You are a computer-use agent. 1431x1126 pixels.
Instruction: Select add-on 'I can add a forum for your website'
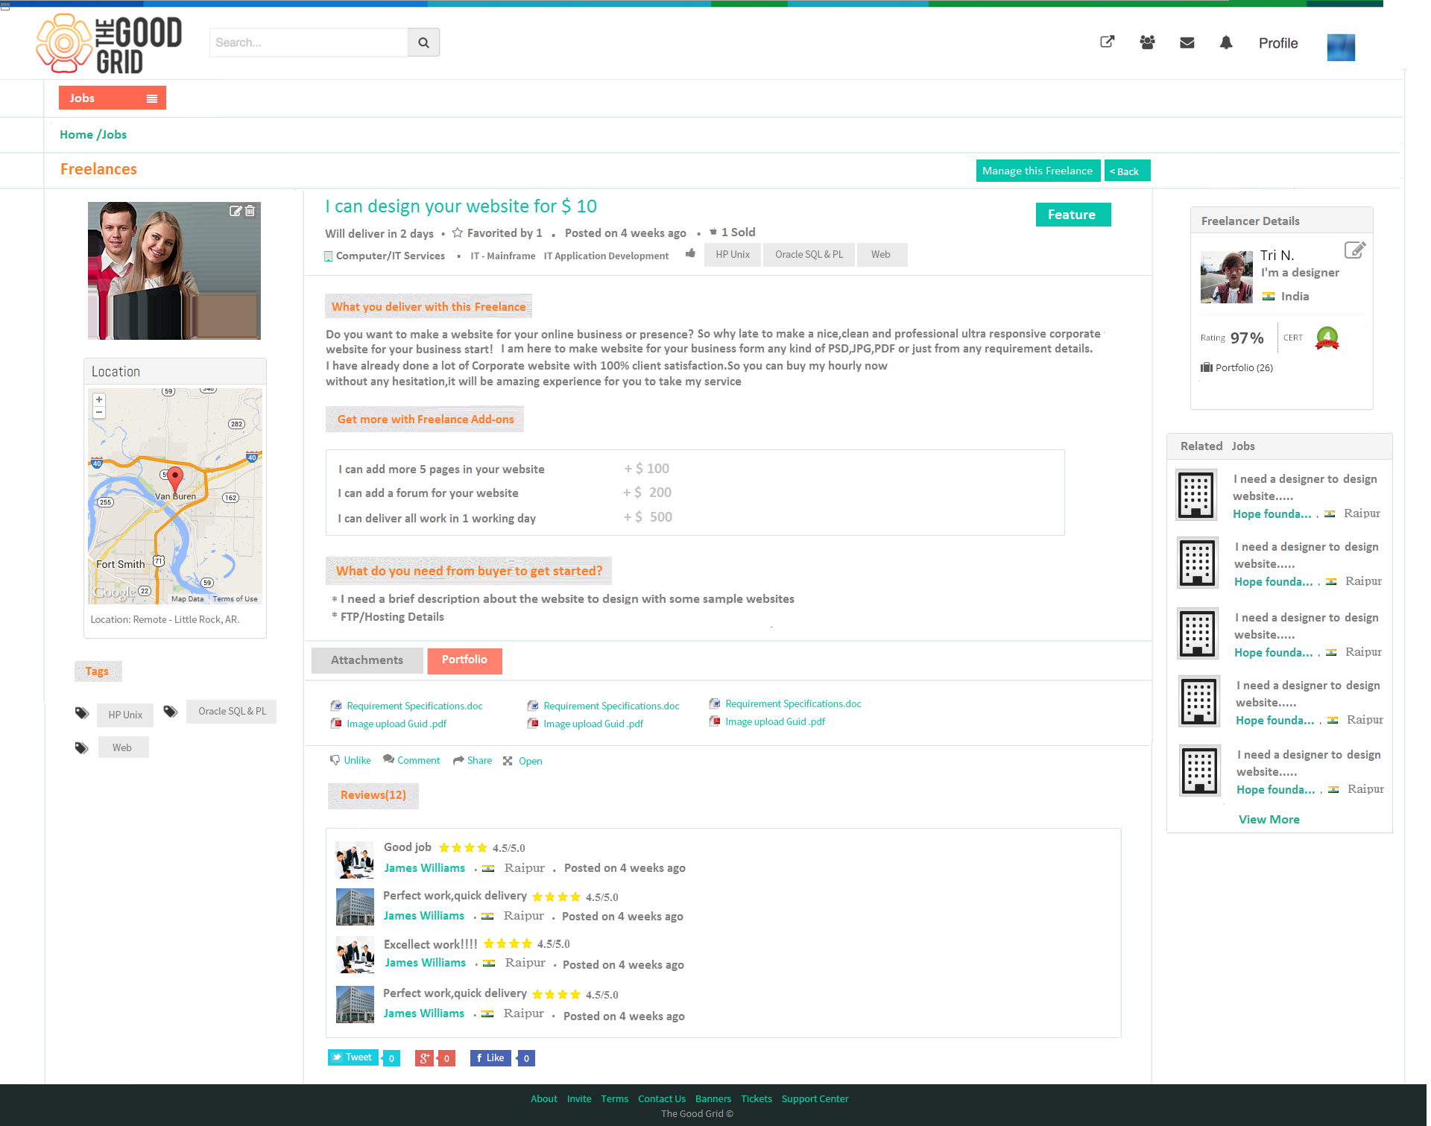tap(428, 493)
